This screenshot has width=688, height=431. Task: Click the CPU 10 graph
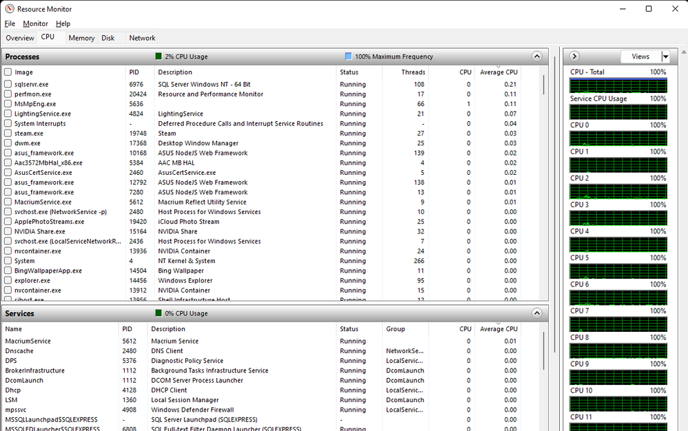pyautogui.click(x=618, y=404)
